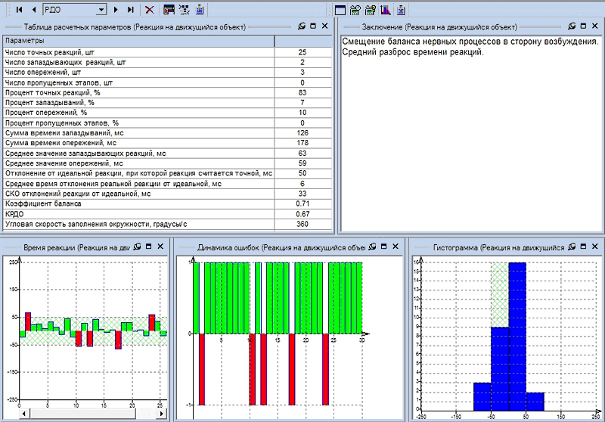The image size is (605, 422).
Task: Go to the next record arrow
Action: (x=116, y=10)
